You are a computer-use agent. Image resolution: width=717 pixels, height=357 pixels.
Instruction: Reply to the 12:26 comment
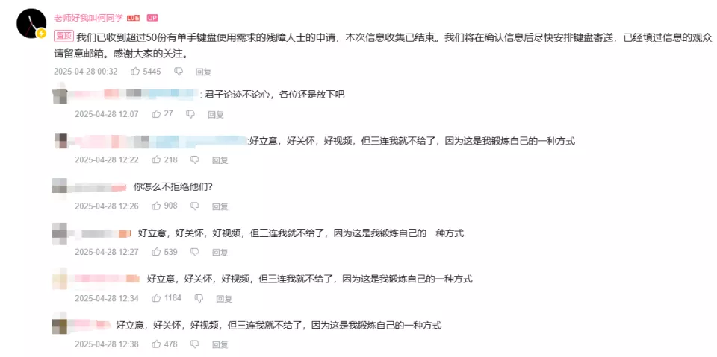(220, 206)
